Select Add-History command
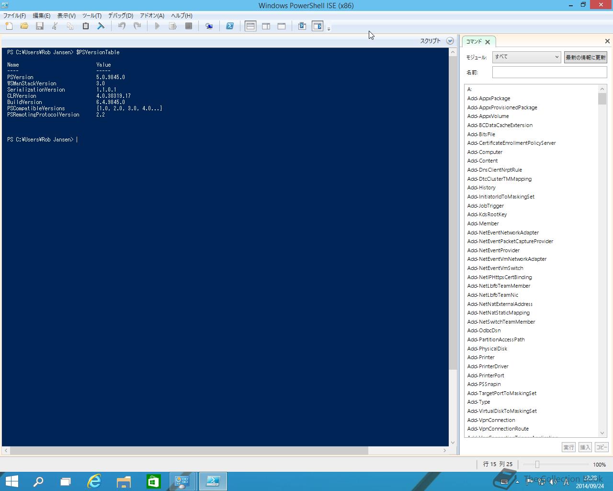The width and height of the screenshot is (613, 491). [x=481, y=187]
